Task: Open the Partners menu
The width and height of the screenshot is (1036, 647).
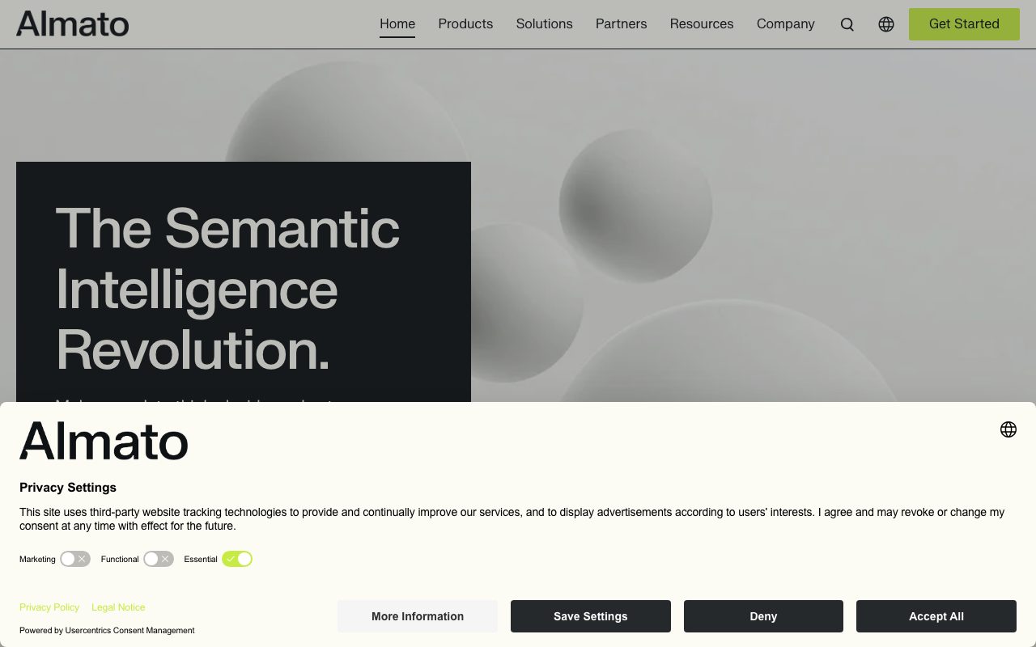Action: [x=622, y=24]
